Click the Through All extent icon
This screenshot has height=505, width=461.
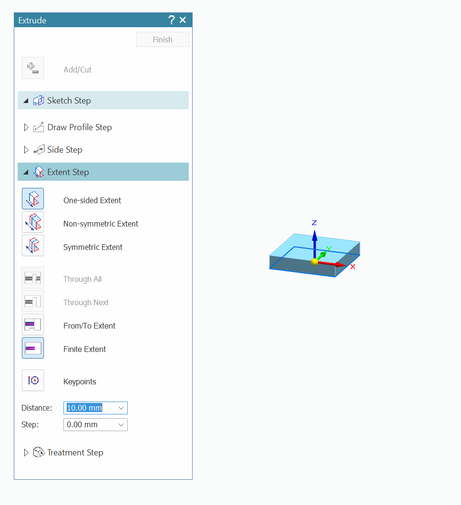[x=33, y=278]
